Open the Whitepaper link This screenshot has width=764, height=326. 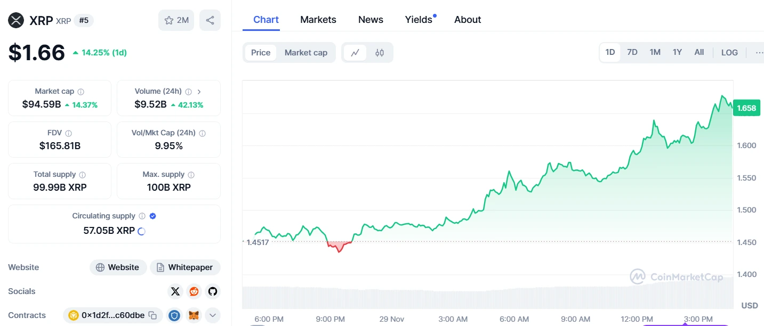click(185, 267)
